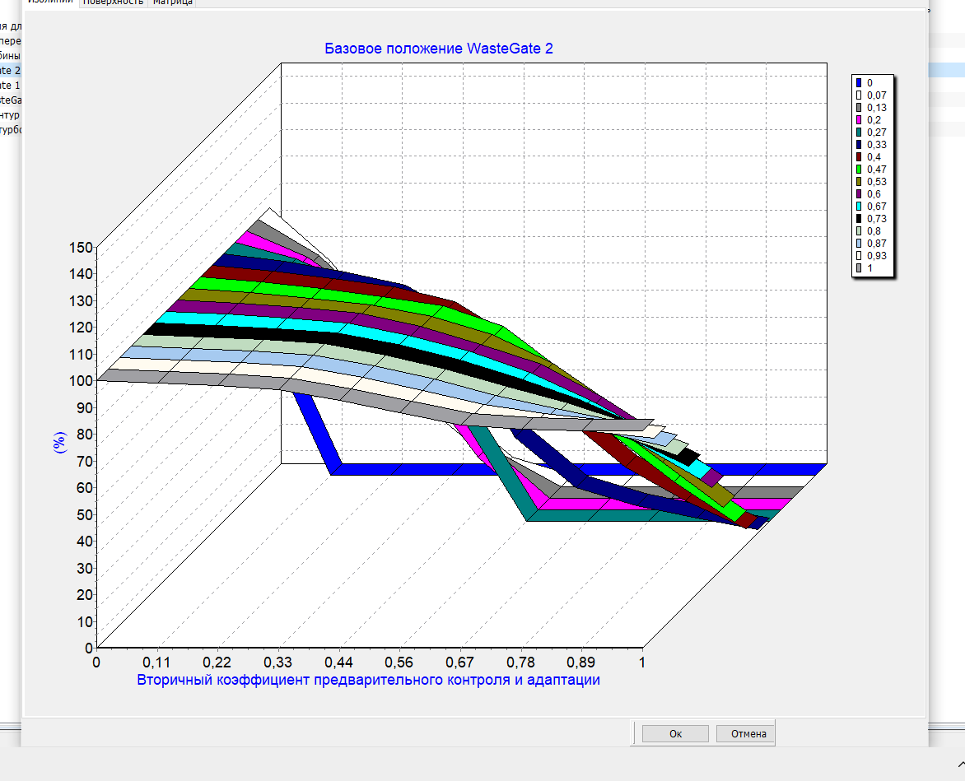Select the black legend swatch for 0,73
Viewport: 965px width, 781px height.
point(858,218)
